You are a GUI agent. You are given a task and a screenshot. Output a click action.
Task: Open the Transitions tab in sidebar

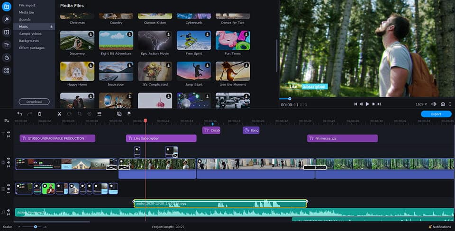(x=7, y=32)
